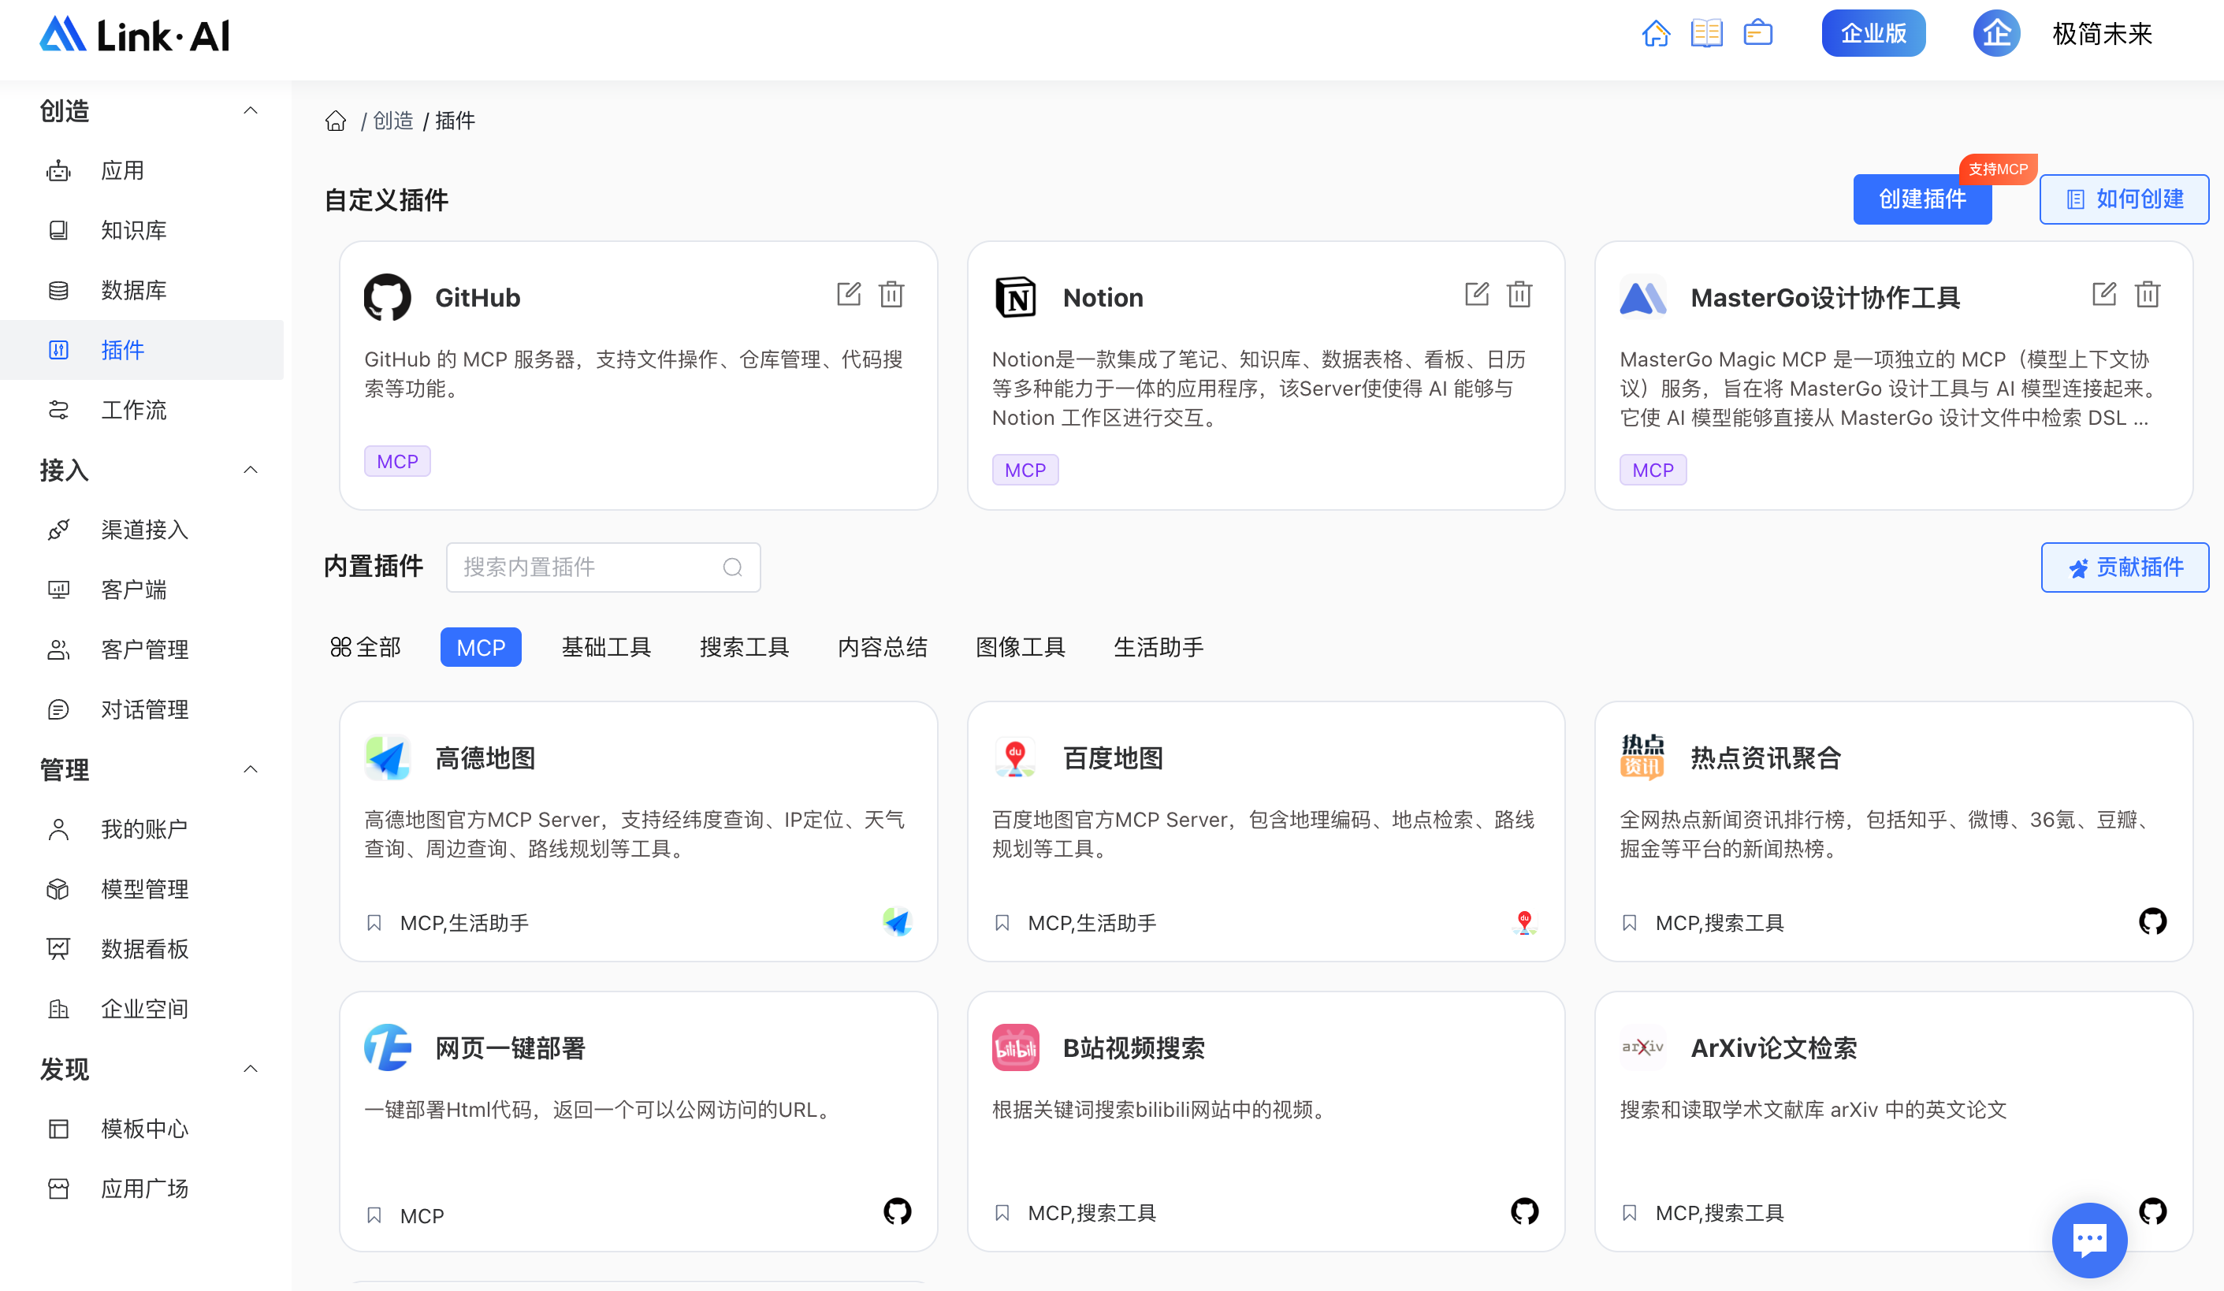Click the home icon in top bar
2224x1291 pixels.
(1656, 34)
